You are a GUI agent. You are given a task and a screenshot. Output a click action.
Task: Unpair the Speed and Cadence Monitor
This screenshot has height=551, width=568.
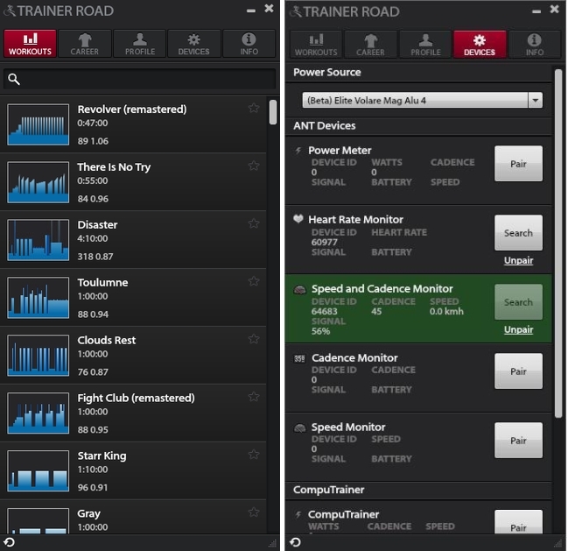pyautogui.click(x=518, y=329)
